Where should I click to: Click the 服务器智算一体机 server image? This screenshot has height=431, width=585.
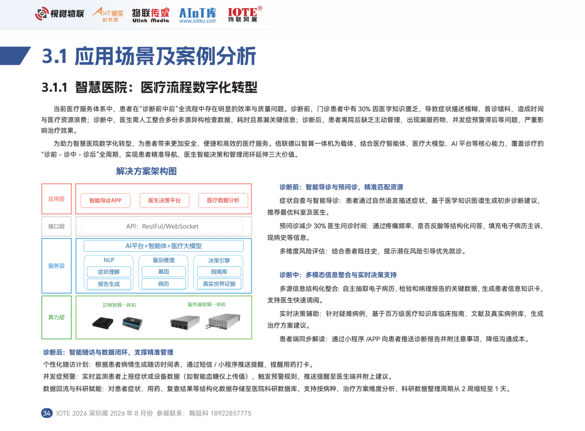tap(206, 321)
